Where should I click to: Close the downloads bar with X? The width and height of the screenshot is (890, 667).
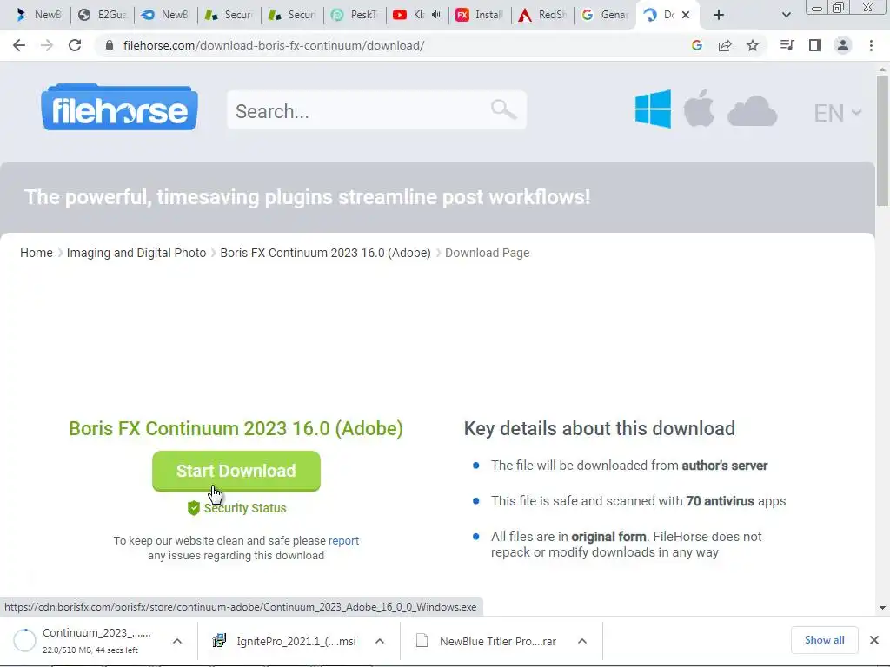pyautogui.click(x=874, y=640)
